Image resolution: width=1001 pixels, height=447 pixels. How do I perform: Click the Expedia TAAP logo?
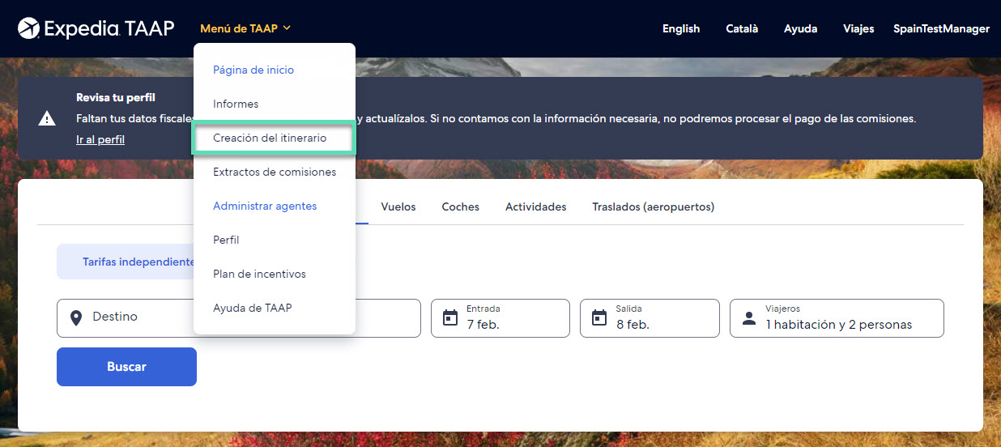96,28
